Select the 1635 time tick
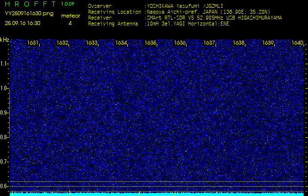The width and height of the screenshot is (308, 196). tap(150, 43)
